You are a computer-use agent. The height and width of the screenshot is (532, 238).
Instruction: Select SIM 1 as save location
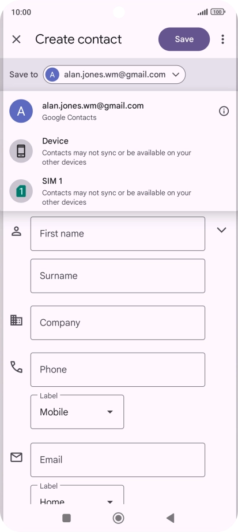coord(119,191)
